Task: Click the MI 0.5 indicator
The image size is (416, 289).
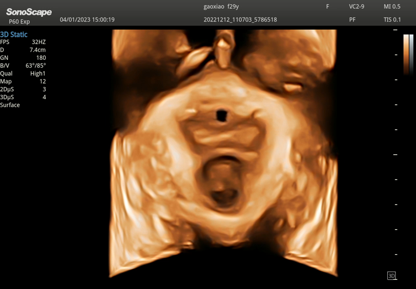Action: tap(392, 7)
